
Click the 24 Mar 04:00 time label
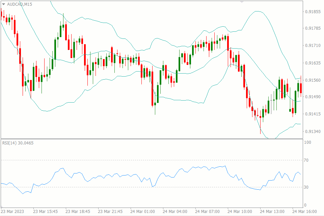175,212
